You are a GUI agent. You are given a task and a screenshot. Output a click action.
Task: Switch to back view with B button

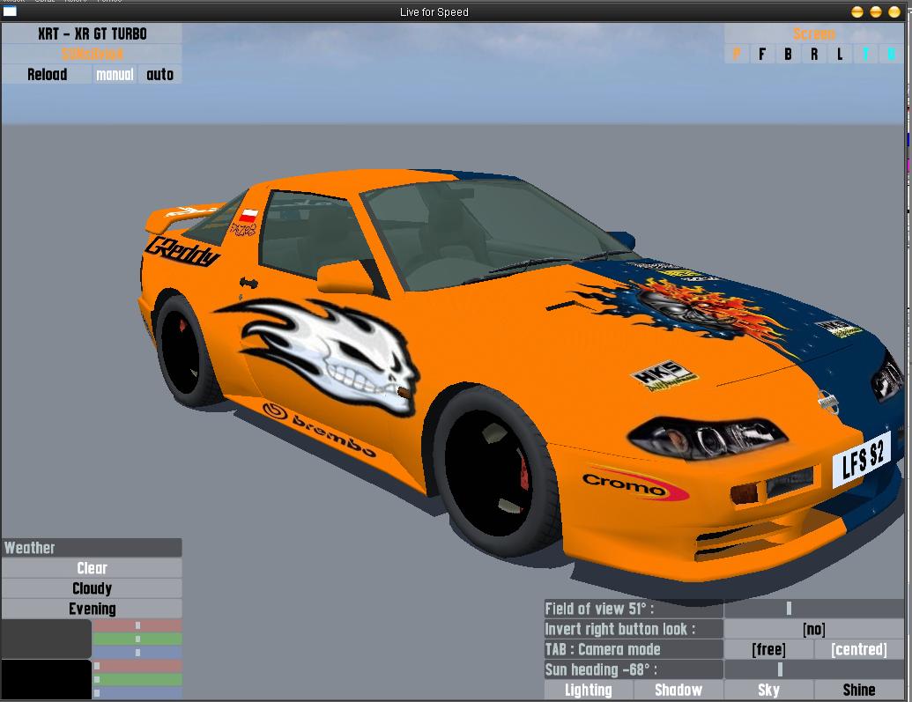788,54
